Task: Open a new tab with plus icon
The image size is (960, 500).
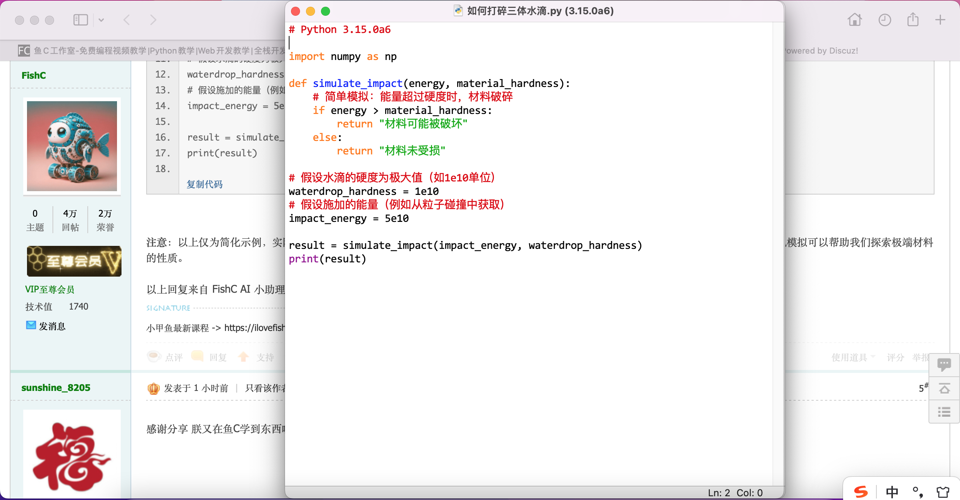Action: pos(940,20)
